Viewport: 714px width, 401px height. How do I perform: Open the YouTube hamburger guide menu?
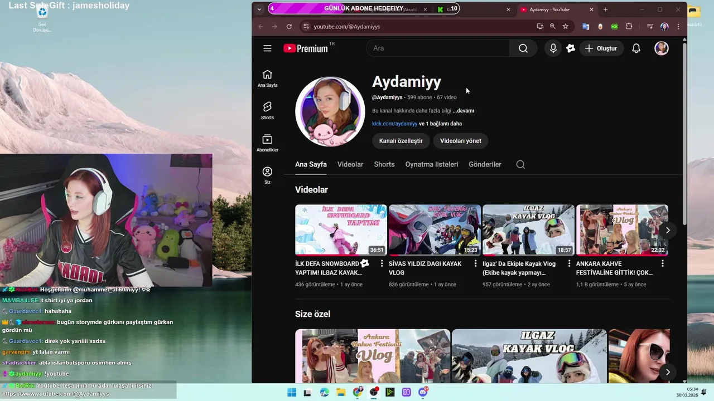click(x=267, y=48)
